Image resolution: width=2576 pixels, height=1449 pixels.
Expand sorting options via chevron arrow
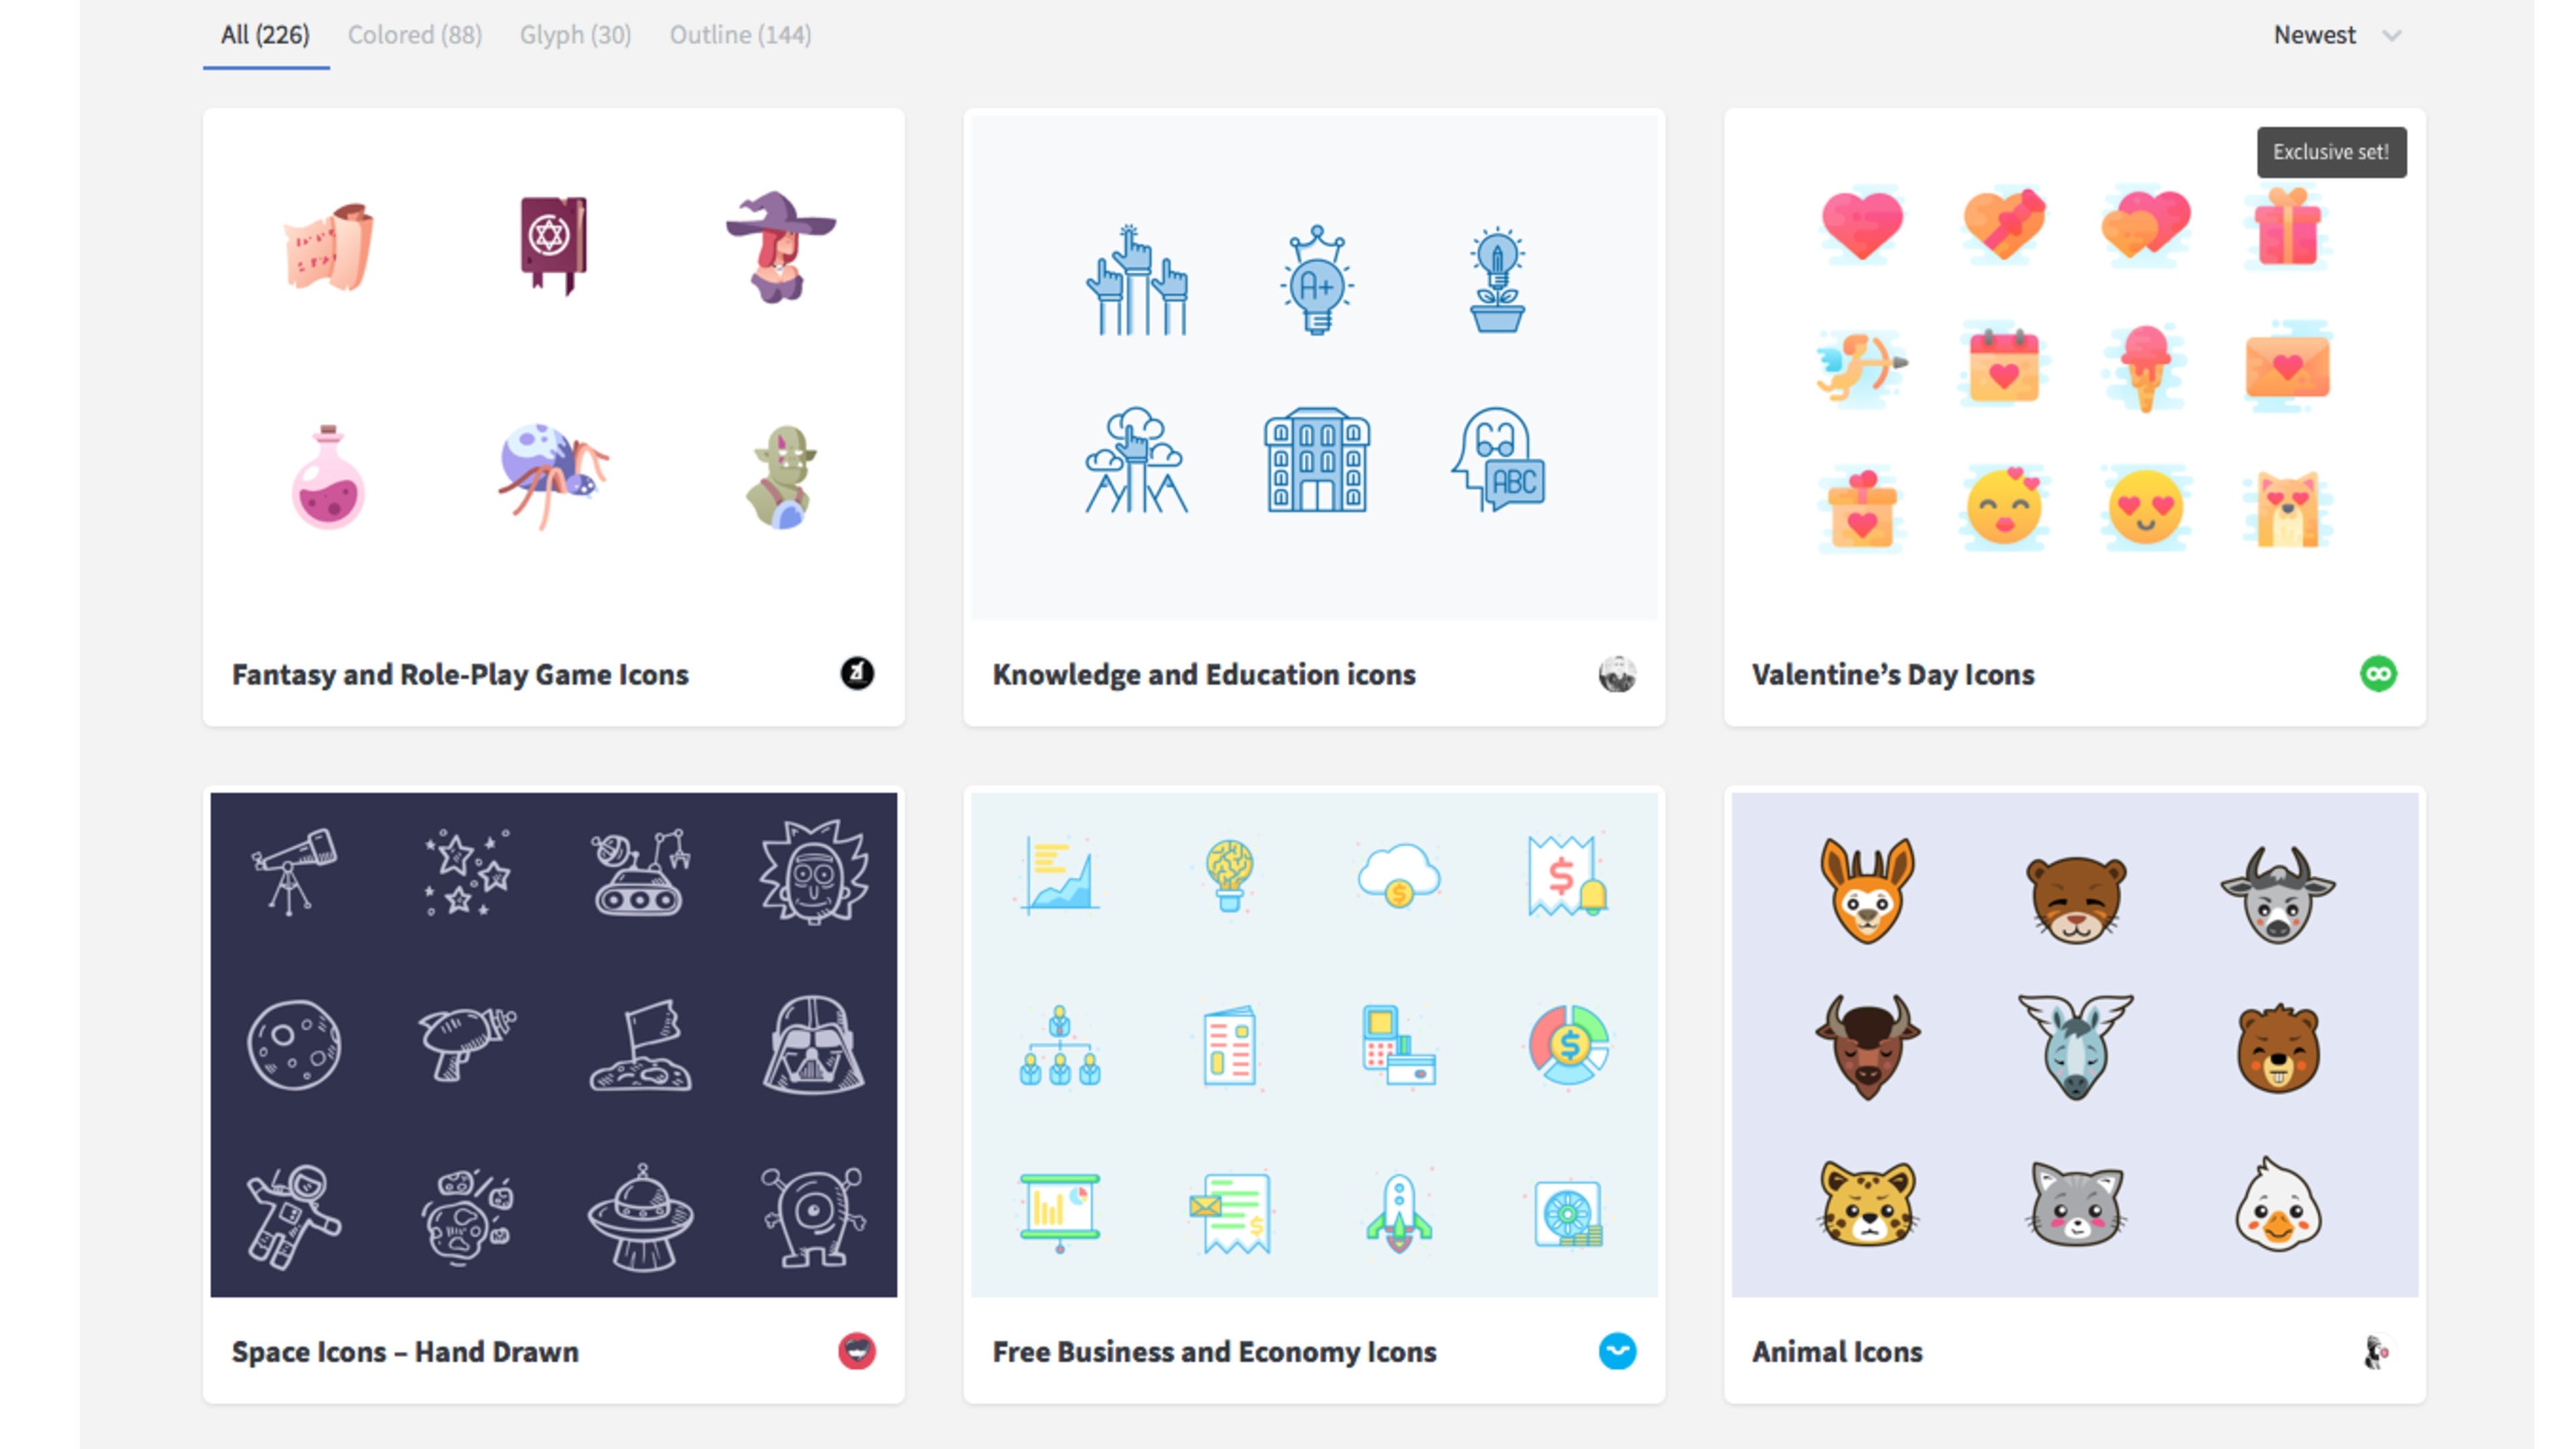point(2391,36)
